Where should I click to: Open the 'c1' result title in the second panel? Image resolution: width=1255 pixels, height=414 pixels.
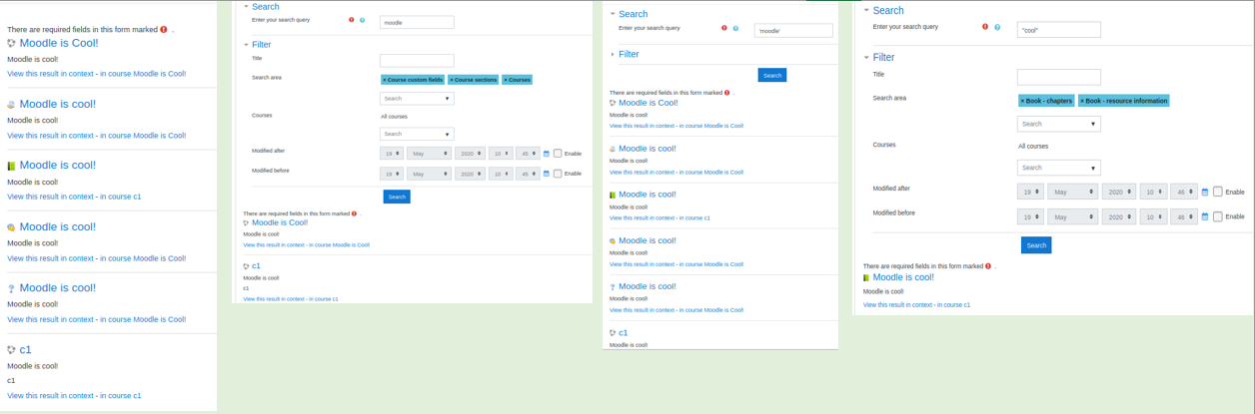pyautogui.click(x=256, y=266)
